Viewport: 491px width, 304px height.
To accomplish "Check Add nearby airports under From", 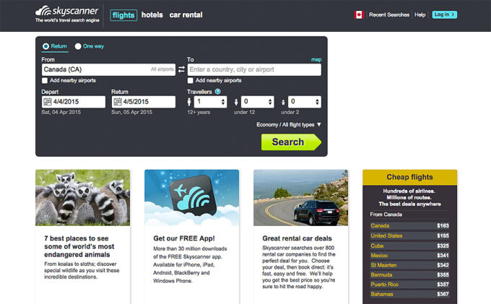I will [x=45, y=81].
